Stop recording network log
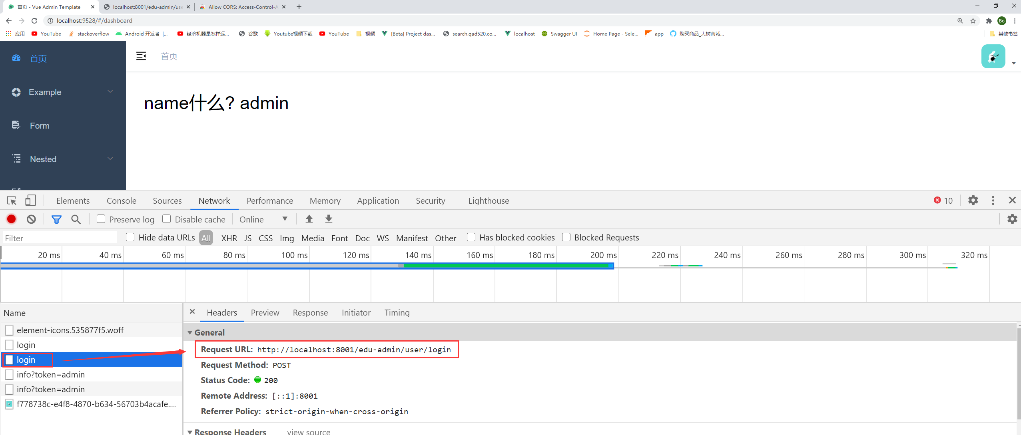1021x435 pixels. click(11, 219)
